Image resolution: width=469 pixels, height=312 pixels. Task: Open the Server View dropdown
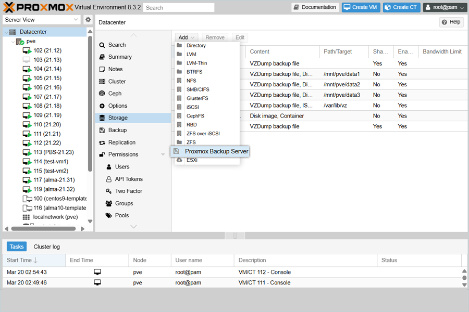tap(42, 20)
